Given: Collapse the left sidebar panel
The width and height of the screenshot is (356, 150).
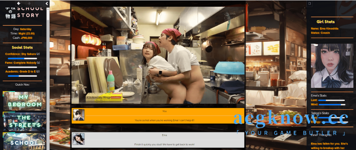Looking at the screenshot, I should pyautogui.click(x=47, y=3).
